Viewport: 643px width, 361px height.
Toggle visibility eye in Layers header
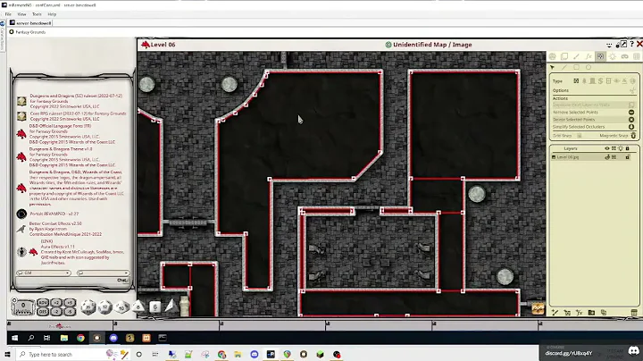607,148
